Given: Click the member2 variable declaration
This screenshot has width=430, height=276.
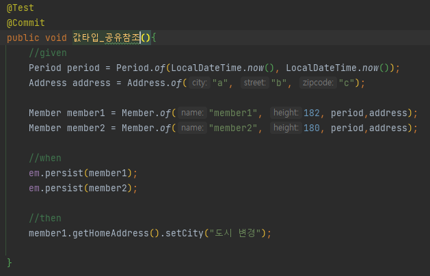Looking at the screenshot, I should [x=86, y=128].
